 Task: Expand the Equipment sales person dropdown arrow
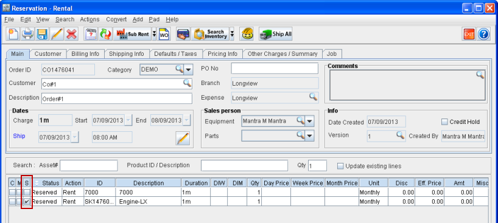coord(309,121)
